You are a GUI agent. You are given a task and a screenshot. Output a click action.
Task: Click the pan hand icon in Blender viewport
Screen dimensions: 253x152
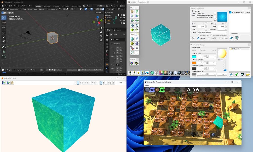(101, 32)
